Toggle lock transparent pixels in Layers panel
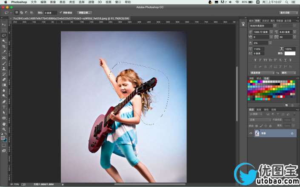This screenshot has height=187, width=300. tap(257, 126)
